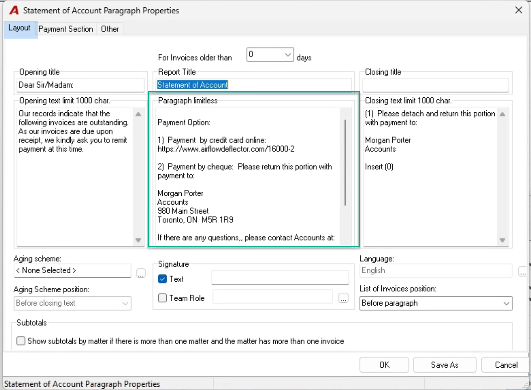531x390 pixels.
Task: Close the Statement of Account dialog
Action: (x=518, y=10)
